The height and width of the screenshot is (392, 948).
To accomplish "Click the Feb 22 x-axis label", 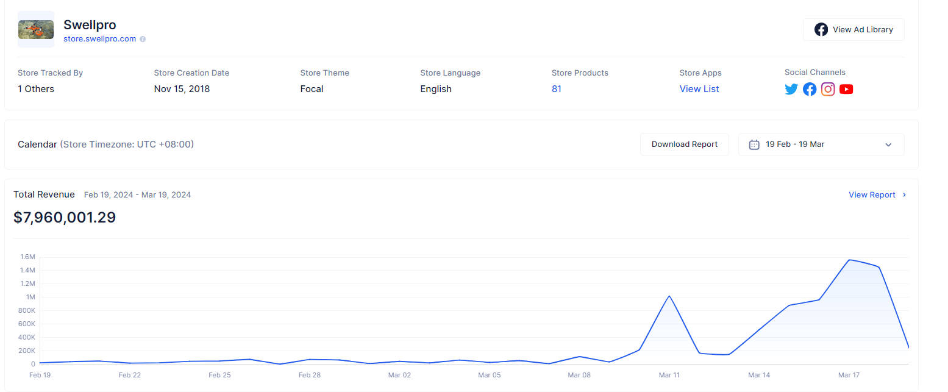I will click(130, 375).
